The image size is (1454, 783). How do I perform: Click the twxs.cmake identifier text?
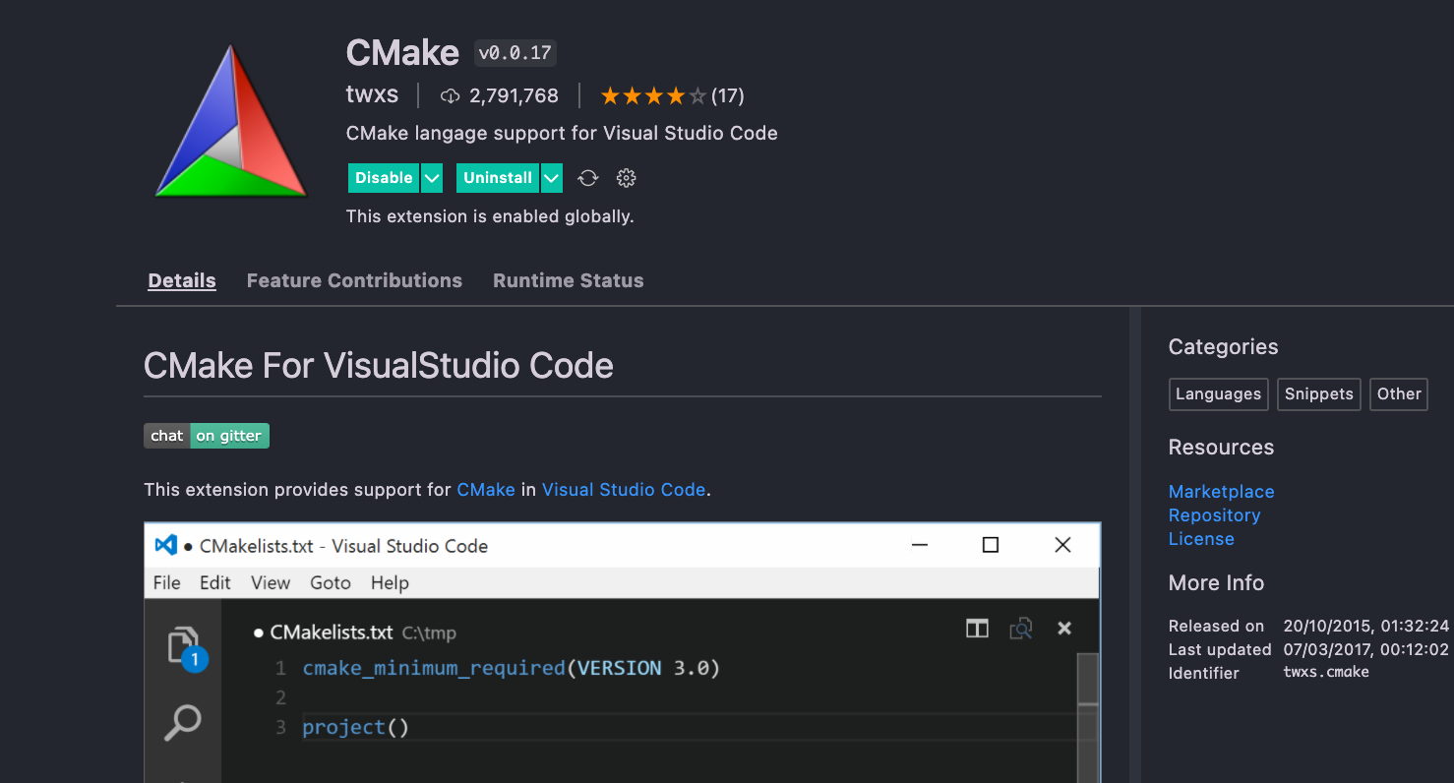(1326, 673)
